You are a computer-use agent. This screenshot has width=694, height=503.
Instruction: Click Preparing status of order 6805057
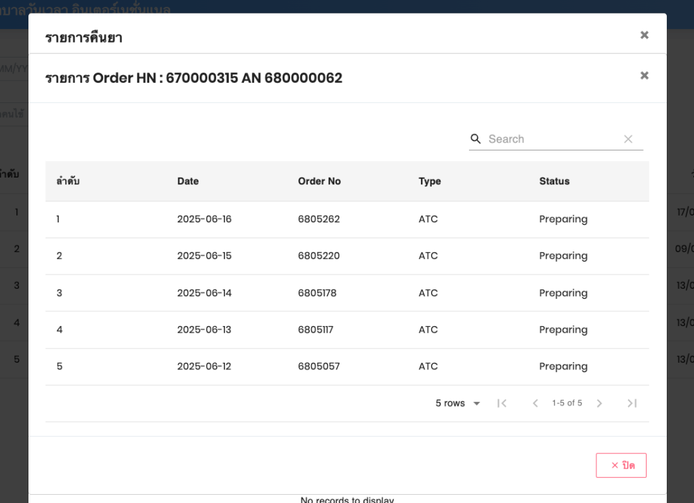point(563,366)
